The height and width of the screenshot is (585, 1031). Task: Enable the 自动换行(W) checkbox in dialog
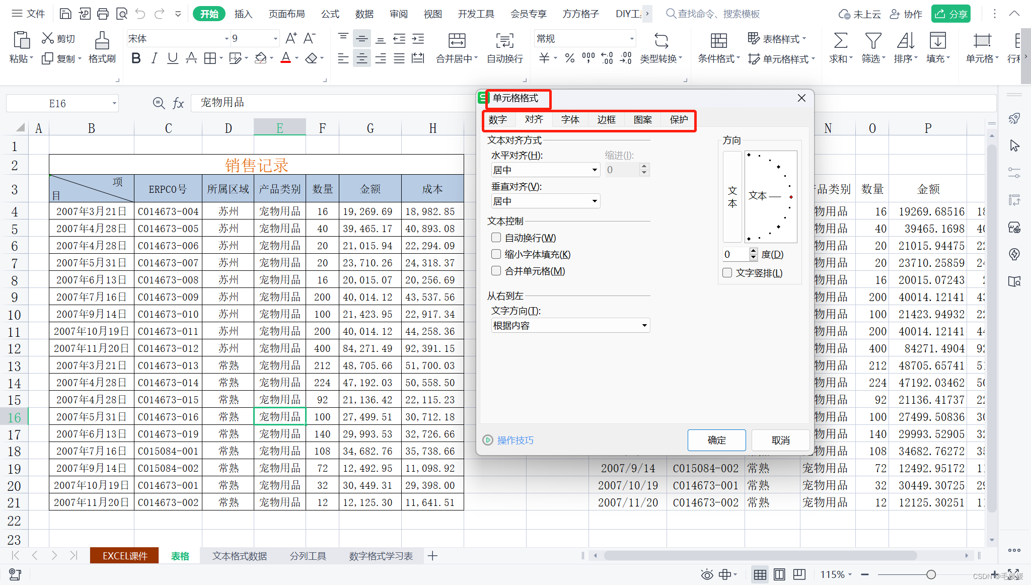[496, 238]
